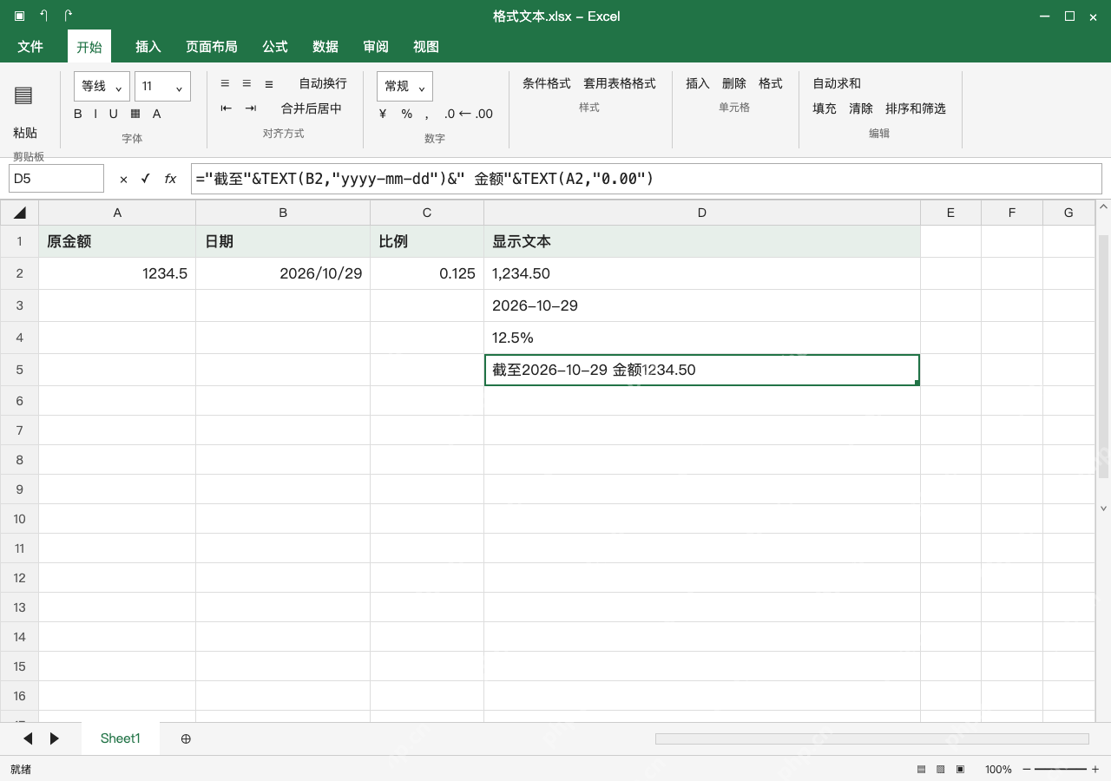This screenshot has height=781, width=1111.
Task: Open conditional formatting (条件格式) menu
Action: pyautogui.click(x=547, y=83)
